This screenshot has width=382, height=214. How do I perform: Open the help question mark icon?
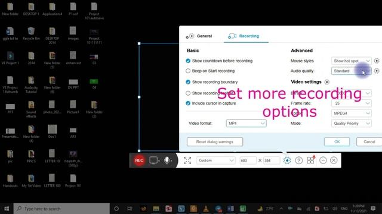tap(298, 160)
